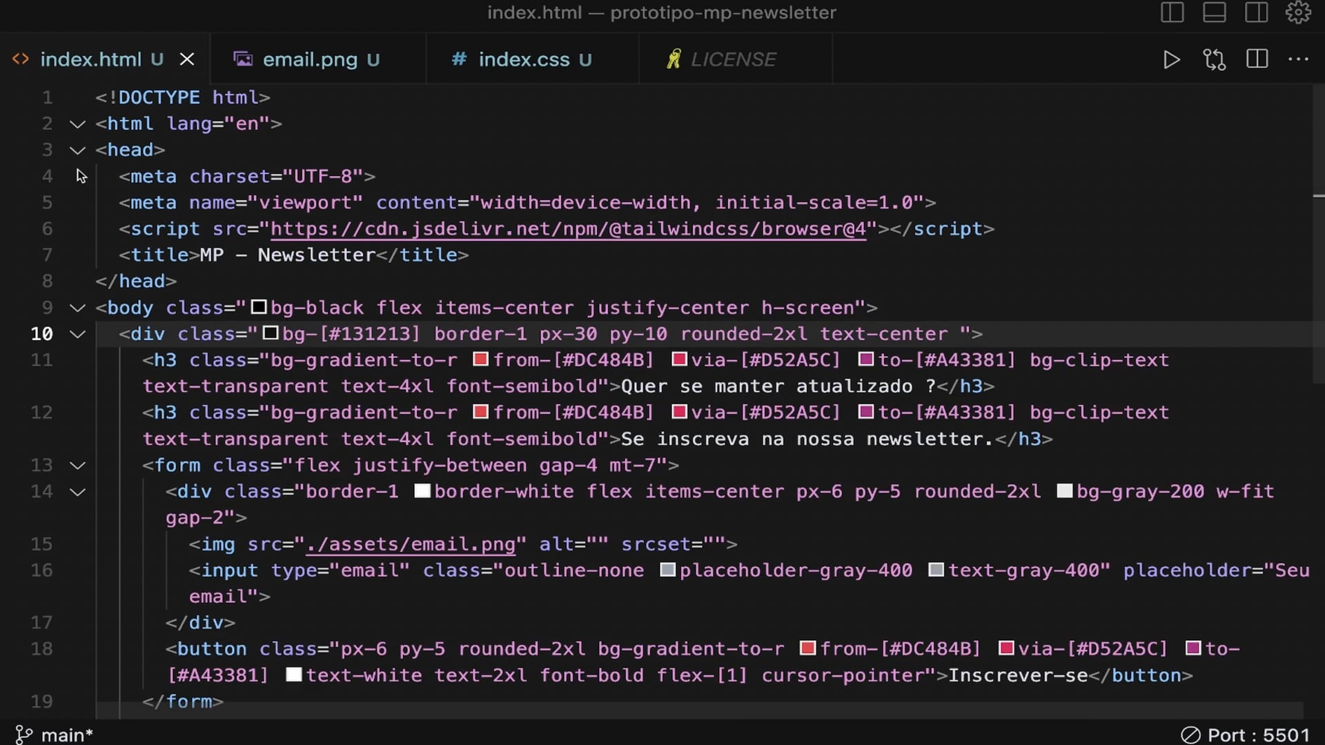Viewport: 1325px width, 745px height.
Task: Click the editor vertical scrollbar
Action: [1318, 235]
